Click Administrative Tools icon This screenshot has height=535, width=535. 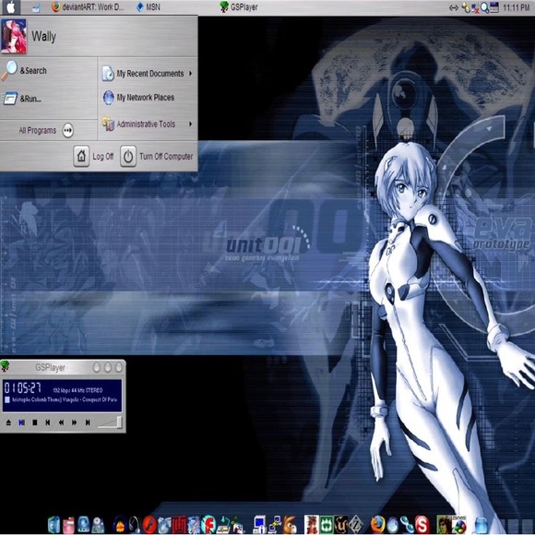108,124
